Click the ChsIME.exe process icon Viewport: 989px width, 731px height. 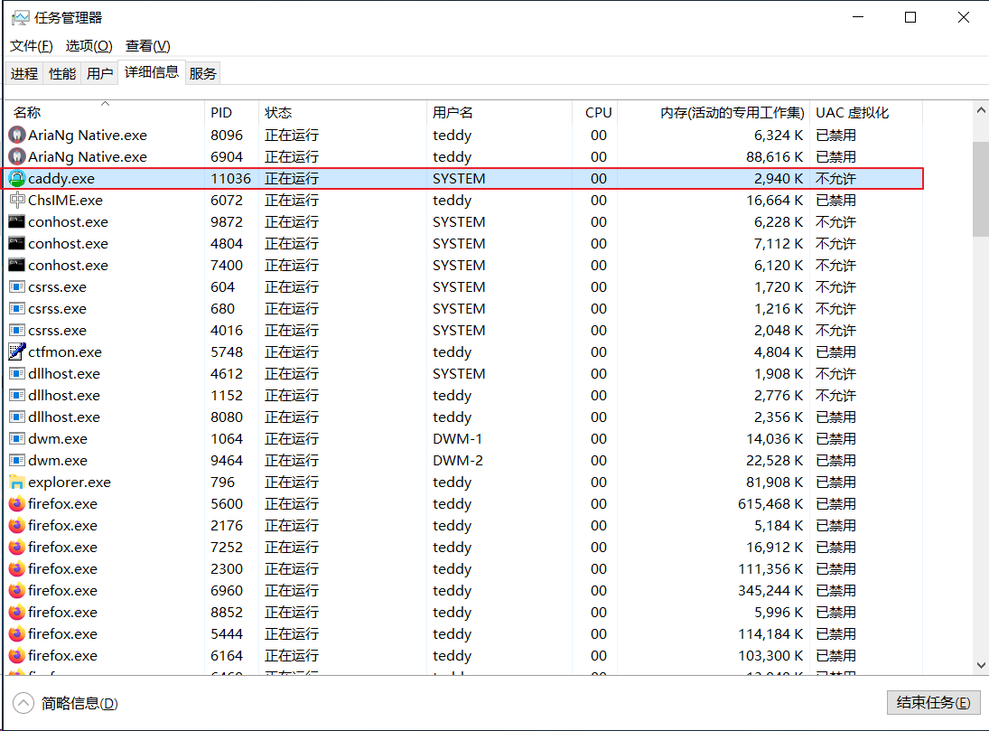17,200
